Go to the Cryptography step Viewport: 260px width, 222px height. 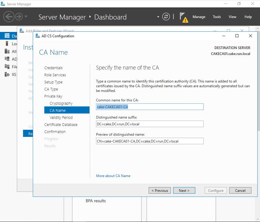coord(61,103)
